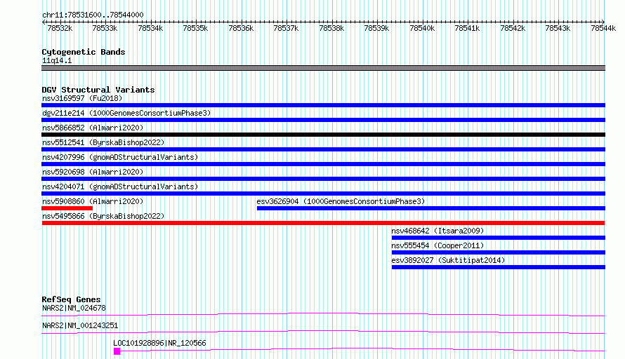The height and width of the screenshot is (359, 625).
Task: Click the 78539k ruler tick label
Action: coord(376,28)
